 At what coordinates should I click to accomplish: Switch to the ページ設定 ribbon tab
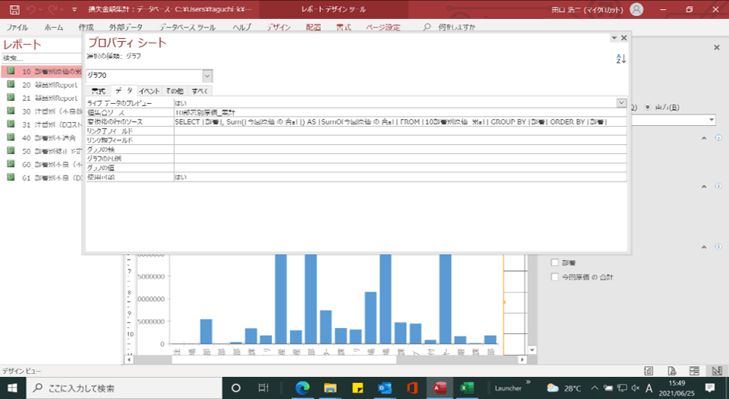point(383,27)
